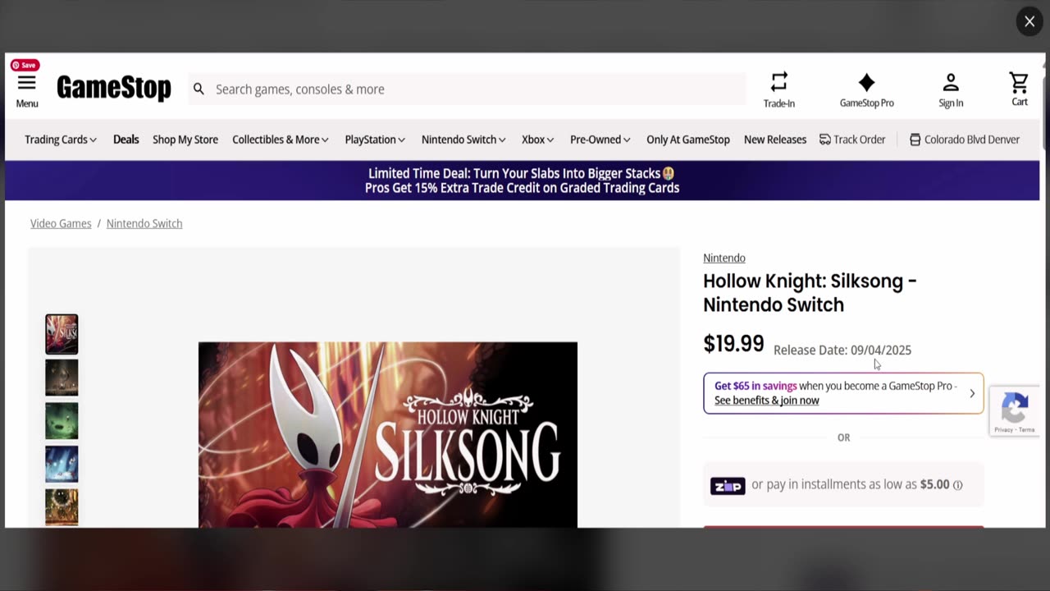The height and width of the screenshot is (591, 1050).
Task: Open the GameStop Pro savings arrow chevron
Action: 972,393
